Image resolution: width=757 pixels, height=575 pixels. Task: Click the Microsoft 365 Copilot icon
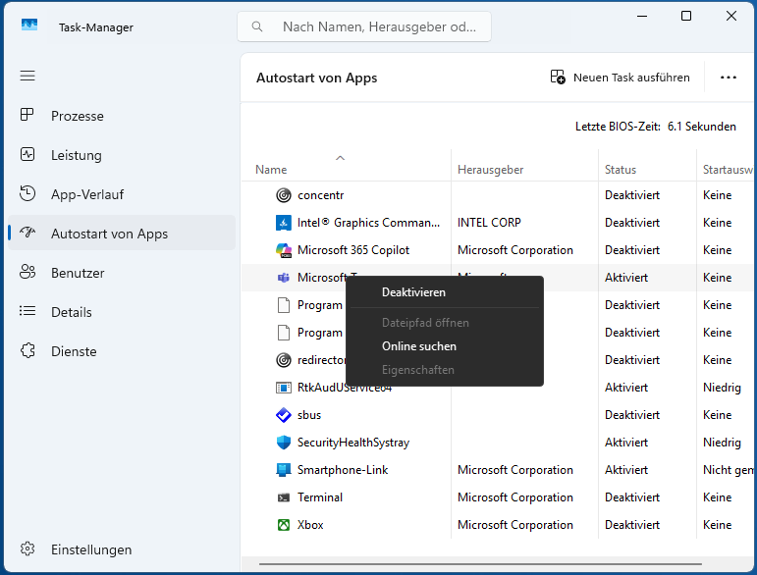(284, 250)
